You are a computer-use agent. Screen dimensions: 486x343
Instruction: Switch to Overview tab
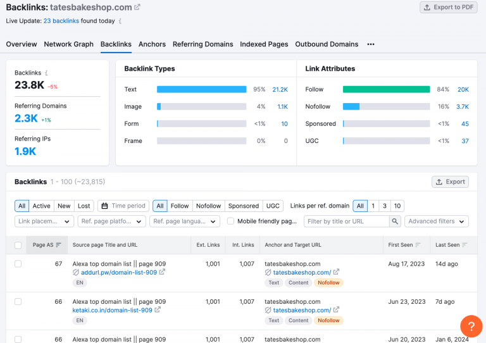(x=22, y=44)
